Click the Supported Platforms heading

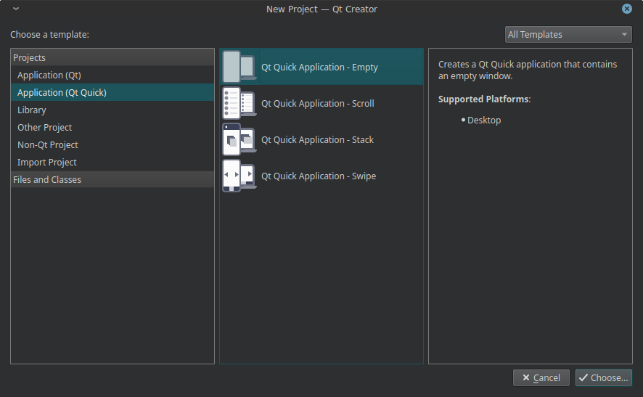pos(484,99)
